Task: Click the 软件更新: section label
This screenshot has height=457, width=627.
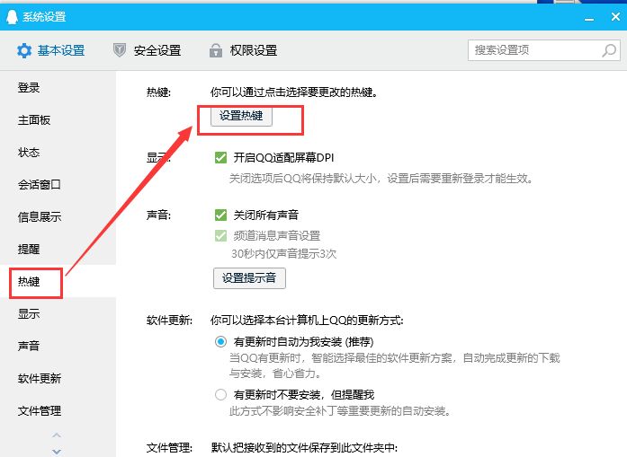Action: tap(169, 321)
